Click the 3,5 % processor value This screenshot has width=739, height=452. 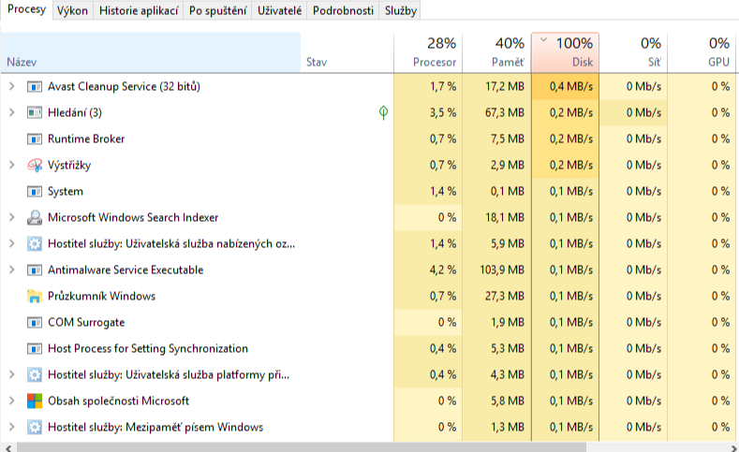pos(443,112)
